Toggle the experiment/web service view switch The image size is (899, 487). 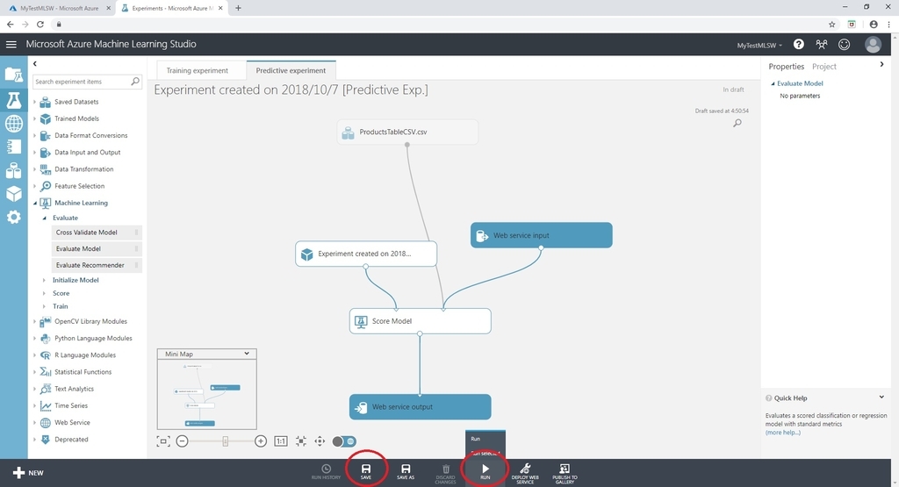click(x=344, y=441)
